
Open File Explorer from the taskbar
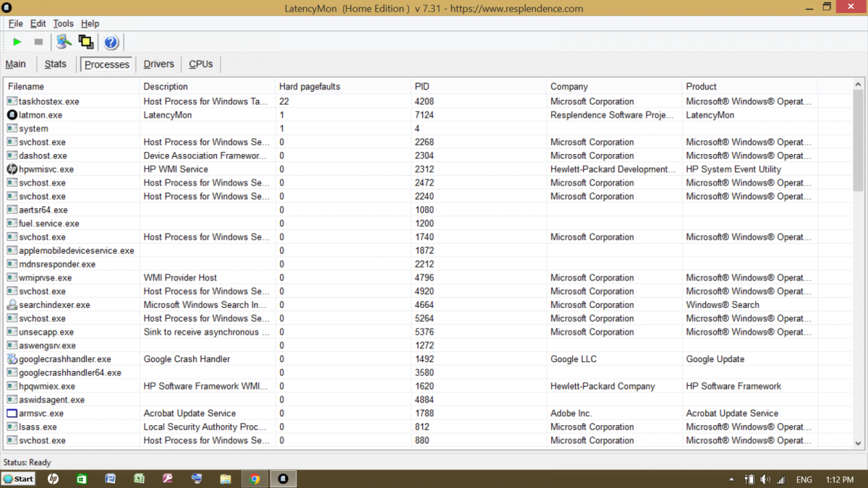(226, 479)
